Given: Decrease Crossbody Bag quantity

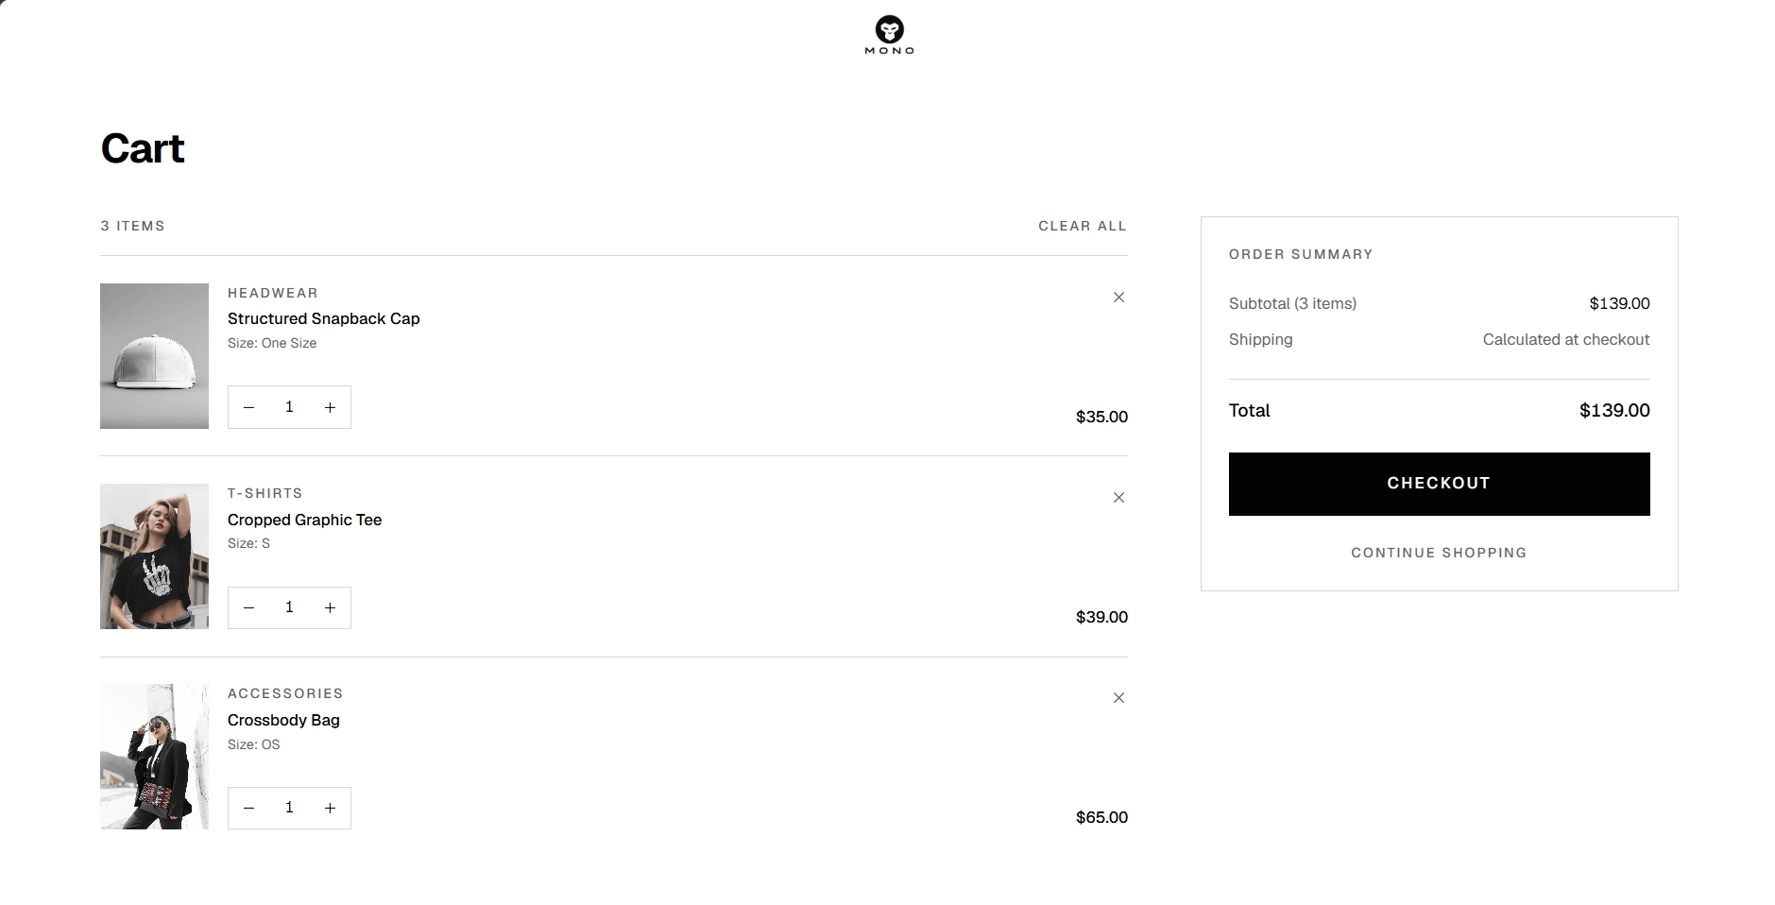Looking at the screenshot, I should pyautogui.click(x=248, y=808).
